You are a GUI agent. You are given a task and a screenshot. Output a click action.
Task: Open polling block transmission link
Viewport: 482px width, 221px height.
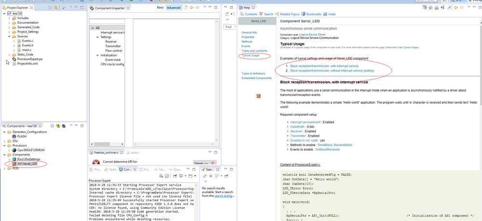tap(332, 71)
